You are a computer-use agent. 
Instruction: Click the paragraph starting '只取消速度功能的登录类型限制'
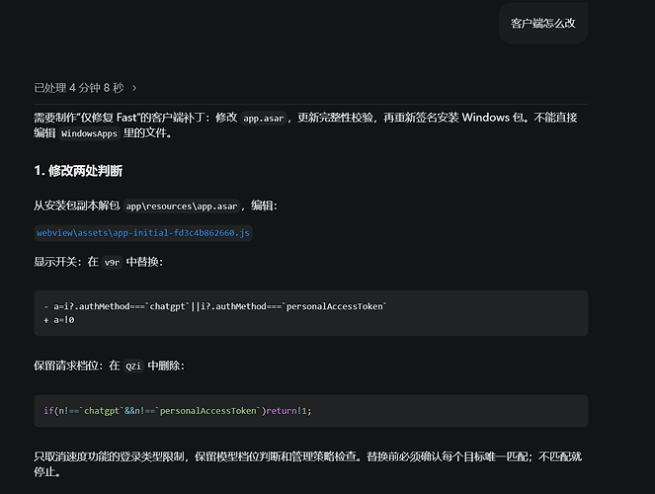308,464
